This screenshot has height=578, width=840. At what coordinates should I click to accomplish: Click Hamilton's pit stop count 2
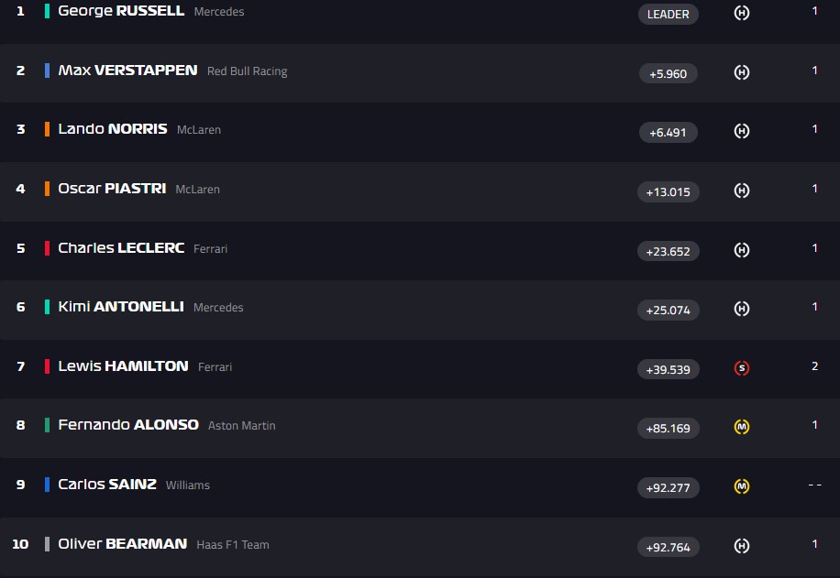tap(814, 366)
